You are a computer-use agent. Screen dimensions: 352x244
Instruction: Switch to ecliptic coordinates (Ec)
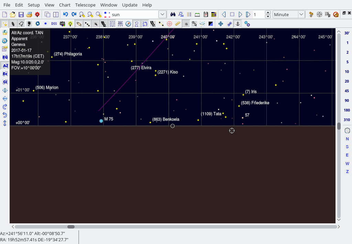[x=5, y=74]
